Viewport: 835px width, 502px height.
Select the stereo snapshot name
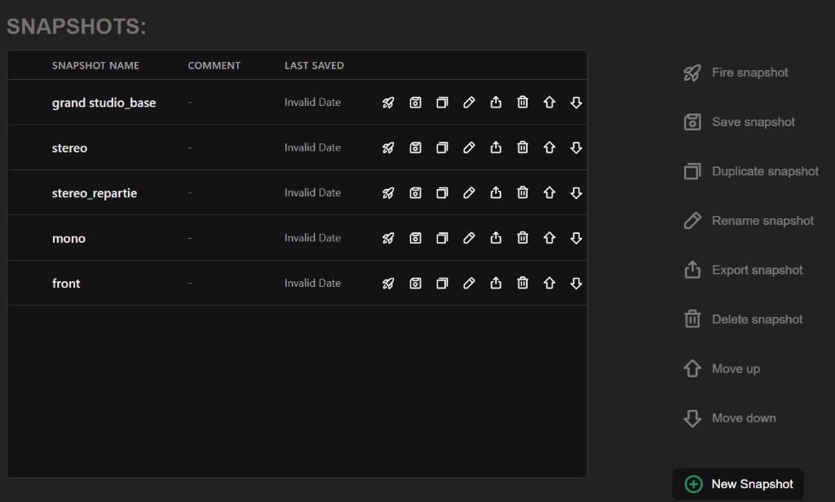(x=69, y=148)
